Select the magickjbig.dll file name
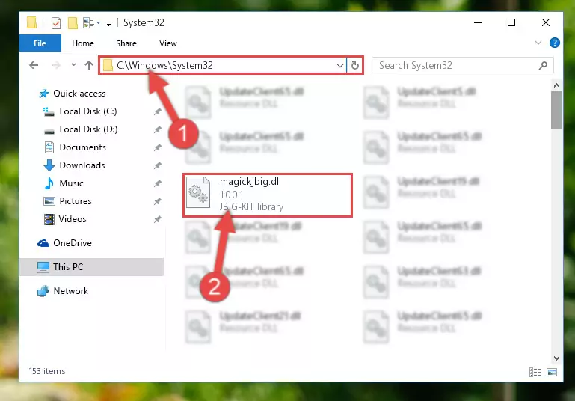 pyautogui.click(x=250, y=182)
